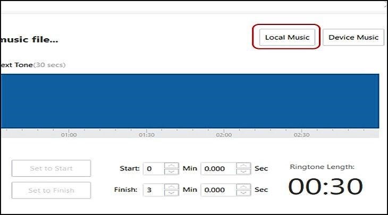Click inside the blue waveform area

tap(189, 101)
